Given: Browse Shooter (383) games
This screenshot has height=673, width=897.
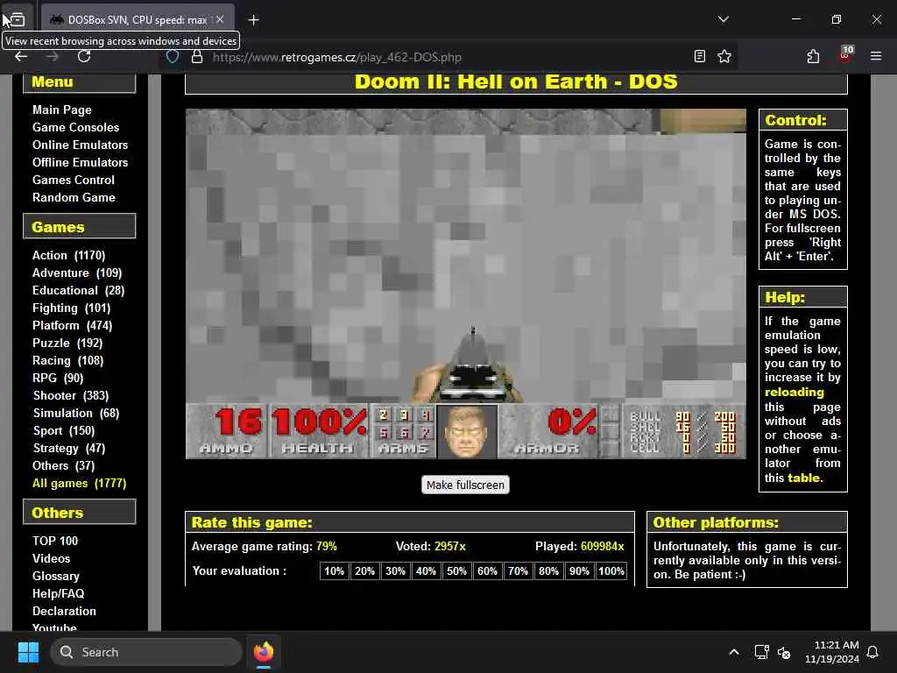Looking at the screenshot, I should tap(71, 395).
